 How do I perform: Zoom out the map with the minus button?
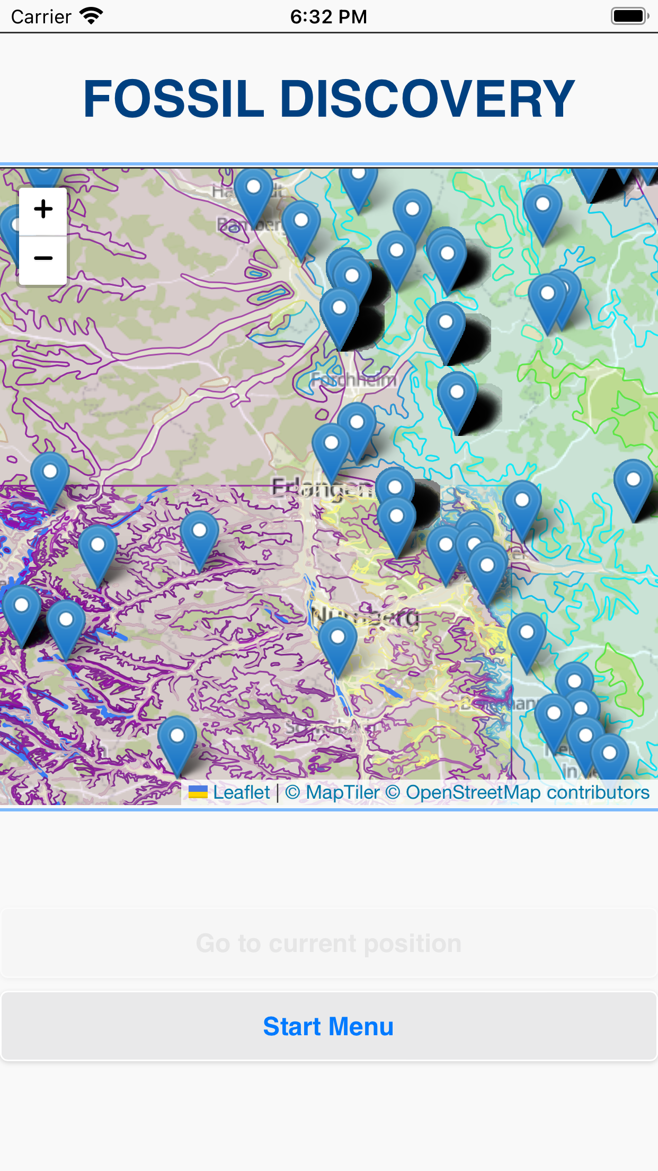[43, 259]
